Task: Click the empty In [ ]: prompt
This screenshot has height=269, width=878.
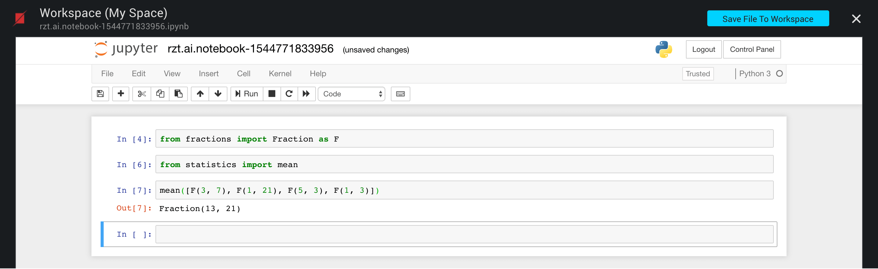Action: (134, 234)
